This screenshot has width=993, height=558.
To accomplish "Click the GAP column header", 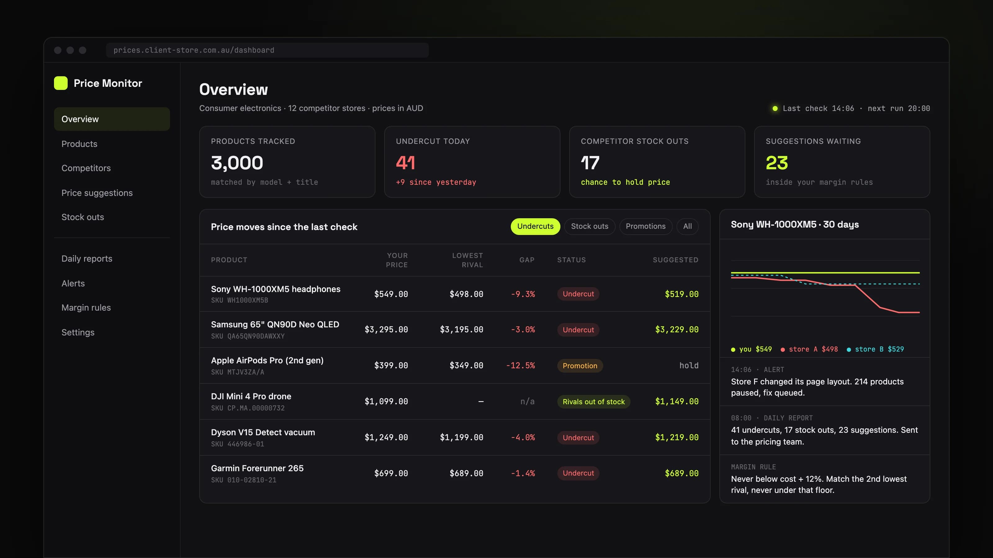I will point(527,260).
